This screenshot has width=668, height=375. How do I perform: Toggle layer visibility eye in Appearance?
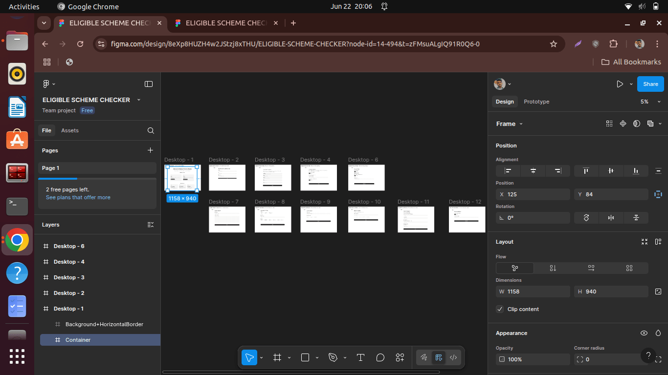click(644, 333)
